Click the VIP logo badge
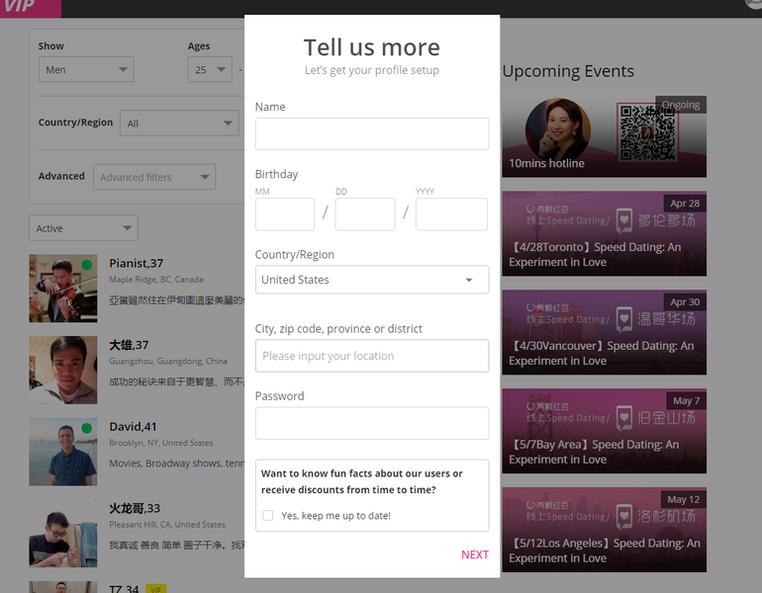Screen dimensions: 762x593 (30, 8)
